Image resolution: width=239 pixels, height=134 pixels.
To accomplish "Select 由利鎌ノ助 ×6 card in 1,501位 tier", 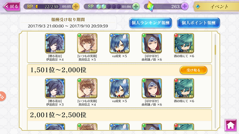I will click(152, 88).
